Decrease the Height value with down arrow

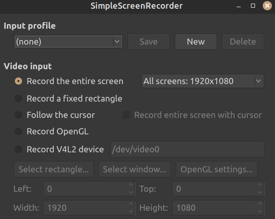point(260,211)
